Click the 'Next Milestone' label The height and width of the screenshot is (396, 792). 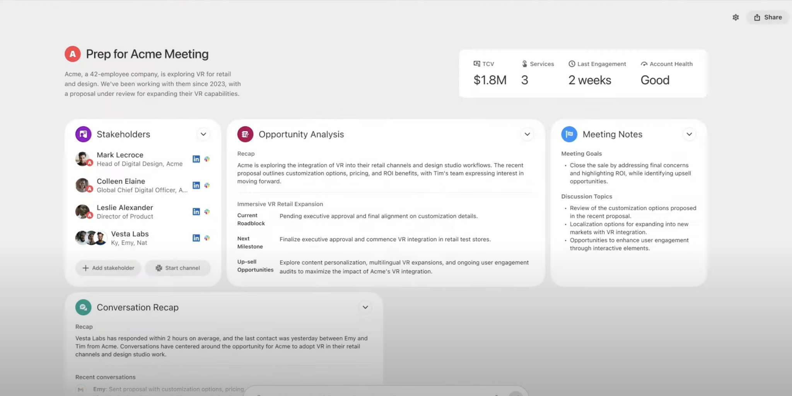[x=250, y=242]
